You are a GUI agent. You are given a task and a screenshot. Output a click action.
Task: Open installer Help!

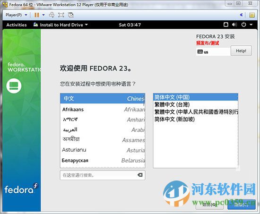pyautogui.click(x=241, y=51)
